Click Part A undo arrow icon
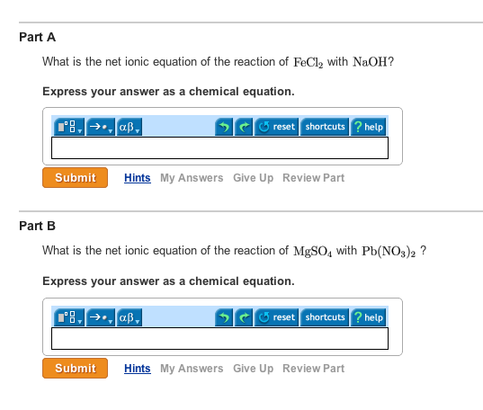 click(224, 127)
